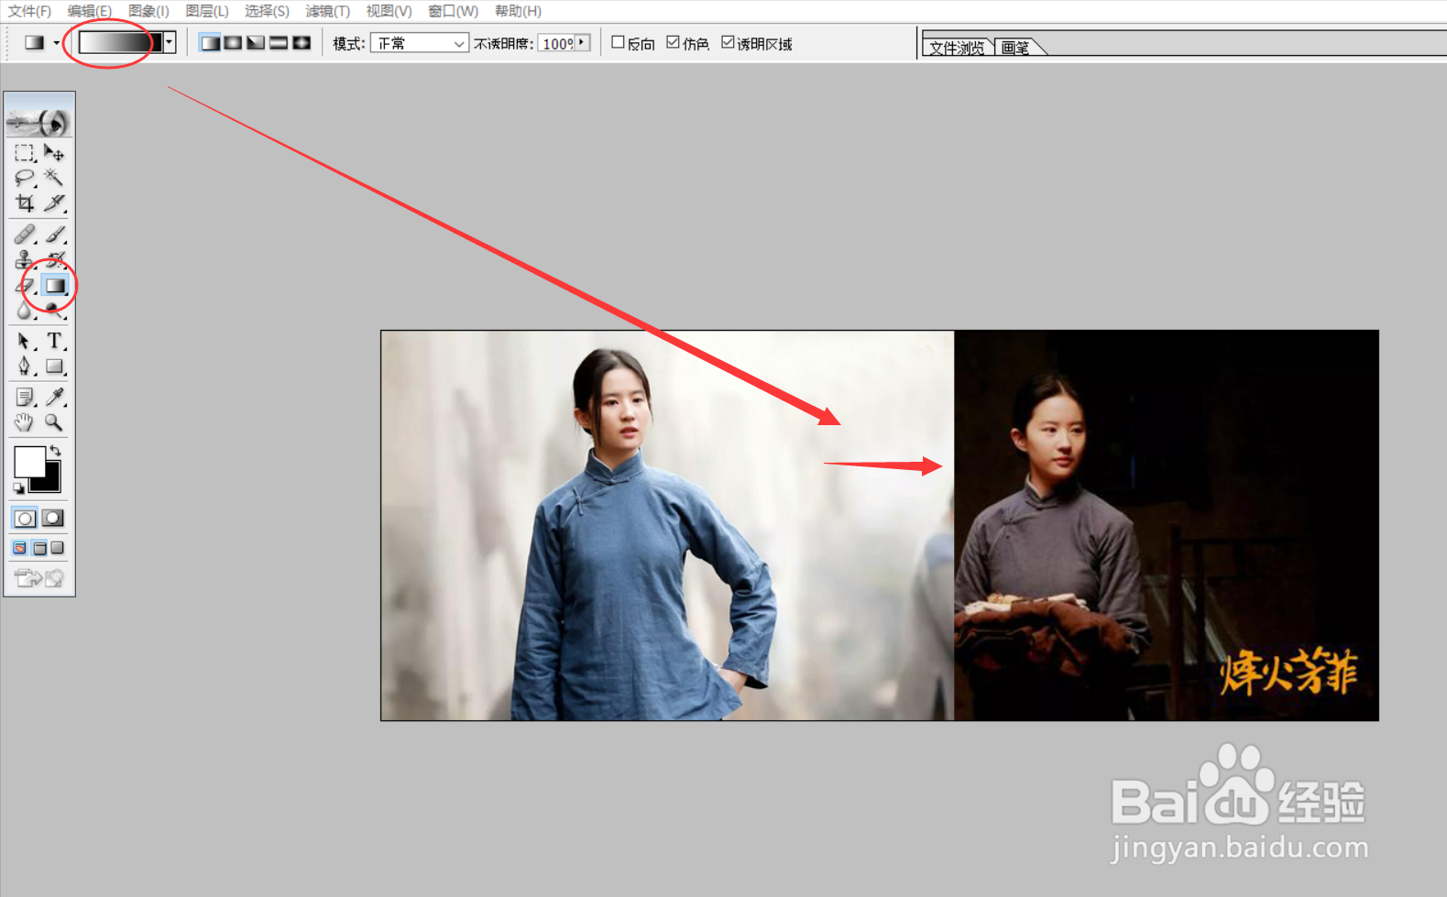Open the gradient picker dropdown arrow
Screen dimensions: 1447x897
pos(169,42)
